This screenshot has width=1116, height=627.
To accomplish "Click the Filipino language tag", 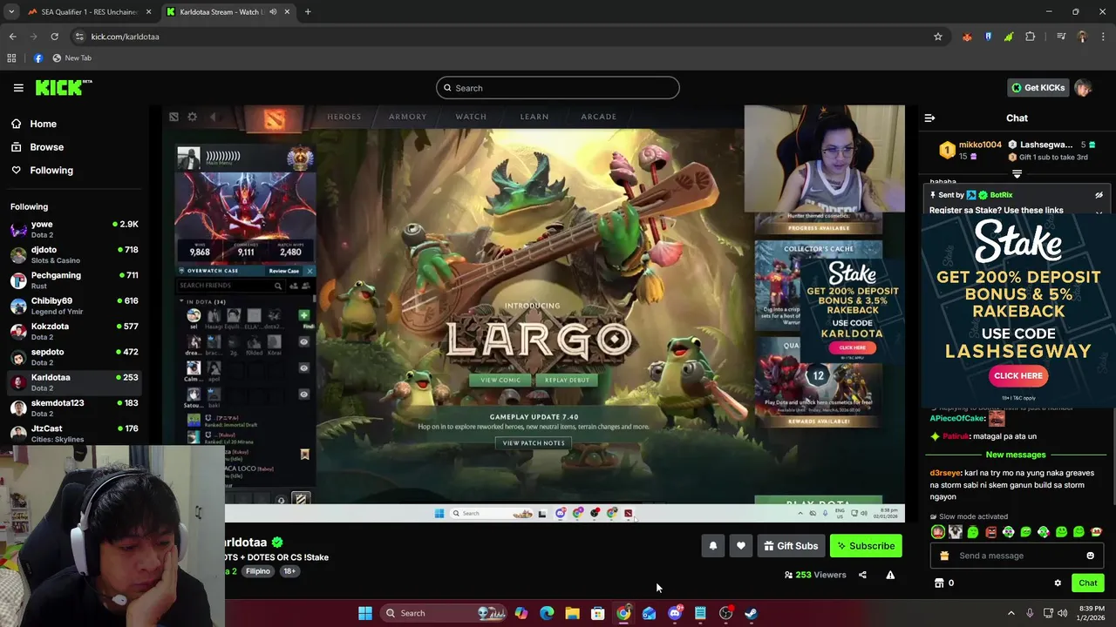I will click(257, 571).
